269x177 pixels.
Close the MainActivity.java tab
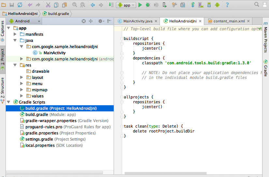[156, 21]
